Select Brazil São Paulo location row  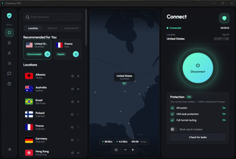(x=52, y=102)
